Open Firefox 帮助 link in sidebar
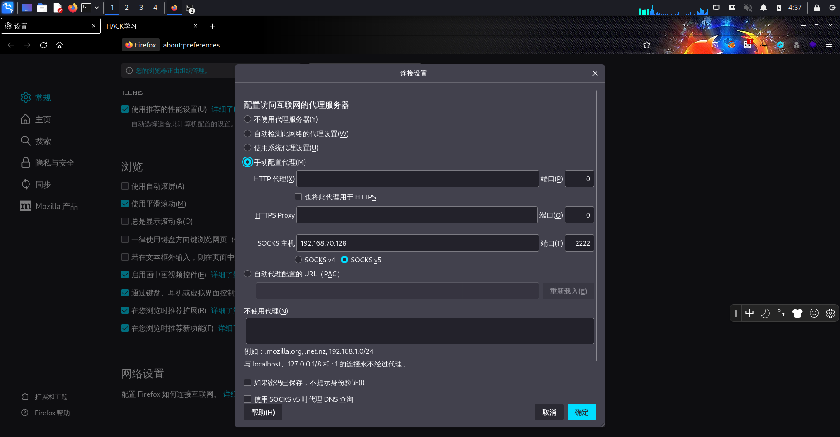 (46, 413)
